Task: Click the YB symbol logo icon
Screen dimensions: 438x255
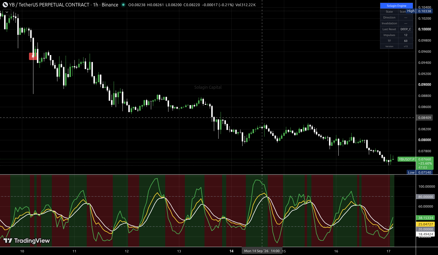Action: tap(5, 5)
